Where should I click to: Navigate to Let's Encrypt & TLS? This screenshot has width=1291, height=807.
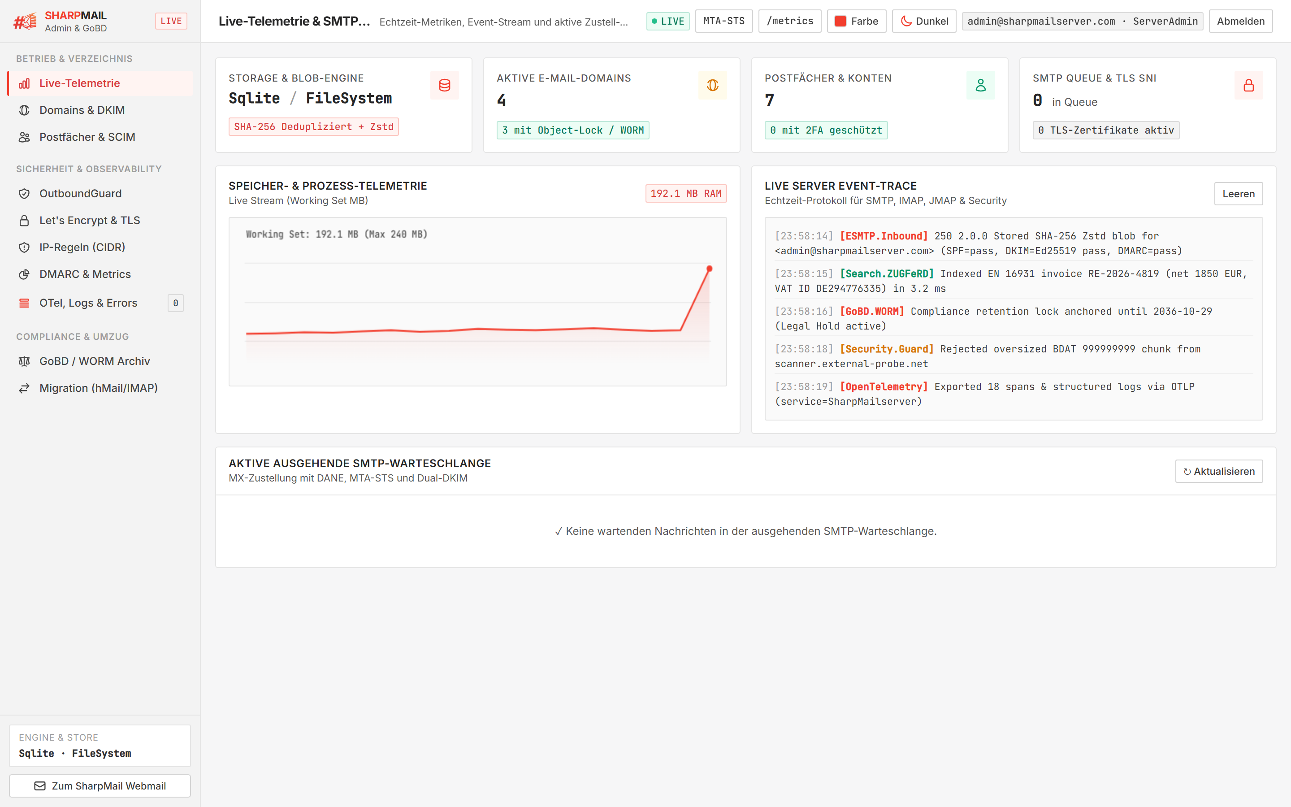[x=100, y=221]
